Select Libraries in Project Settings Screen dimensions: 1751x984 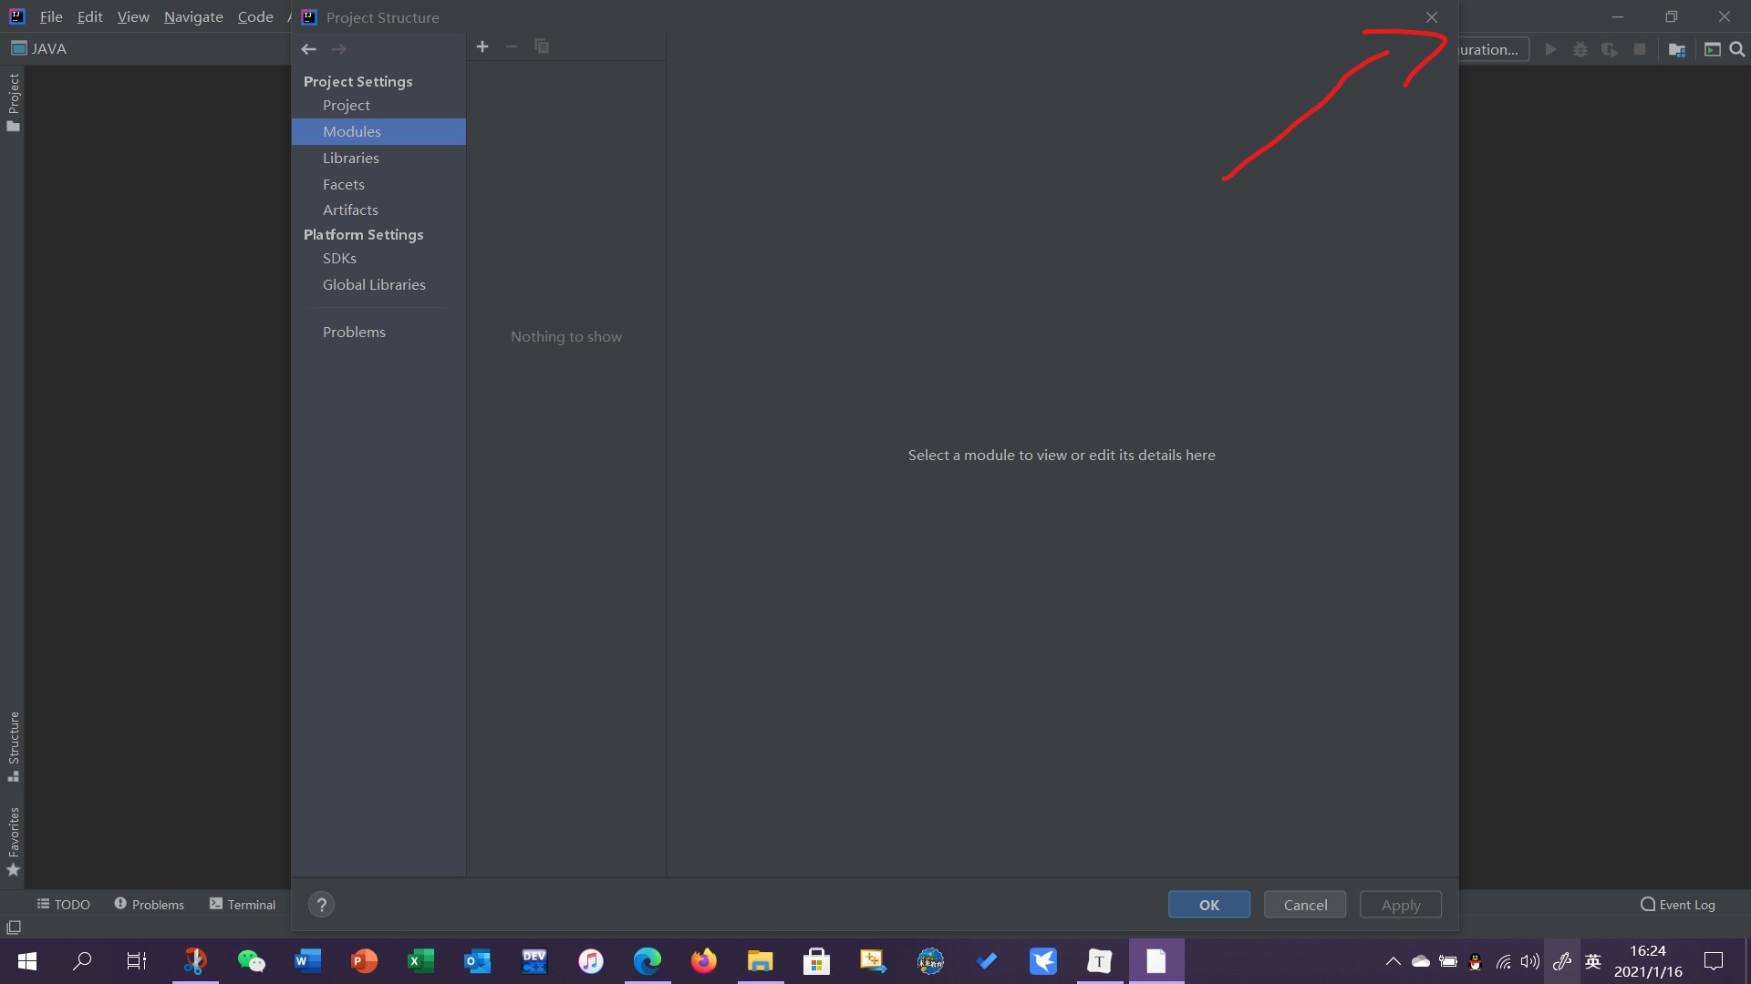(350, 158)
